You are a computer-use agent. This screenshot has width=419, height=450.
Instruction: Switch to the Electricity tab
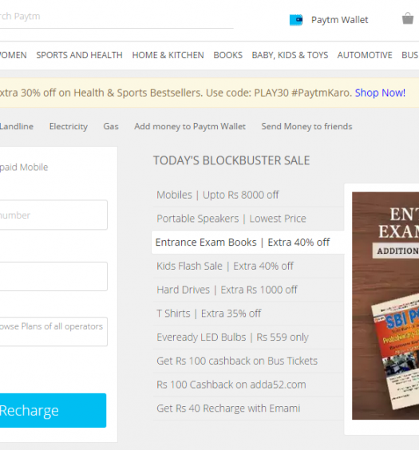(69, 126)
